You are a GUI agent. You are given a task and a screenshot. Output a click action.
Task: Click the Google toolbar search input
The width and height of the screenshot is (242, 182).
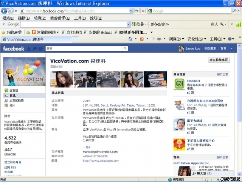pos(74,24)
